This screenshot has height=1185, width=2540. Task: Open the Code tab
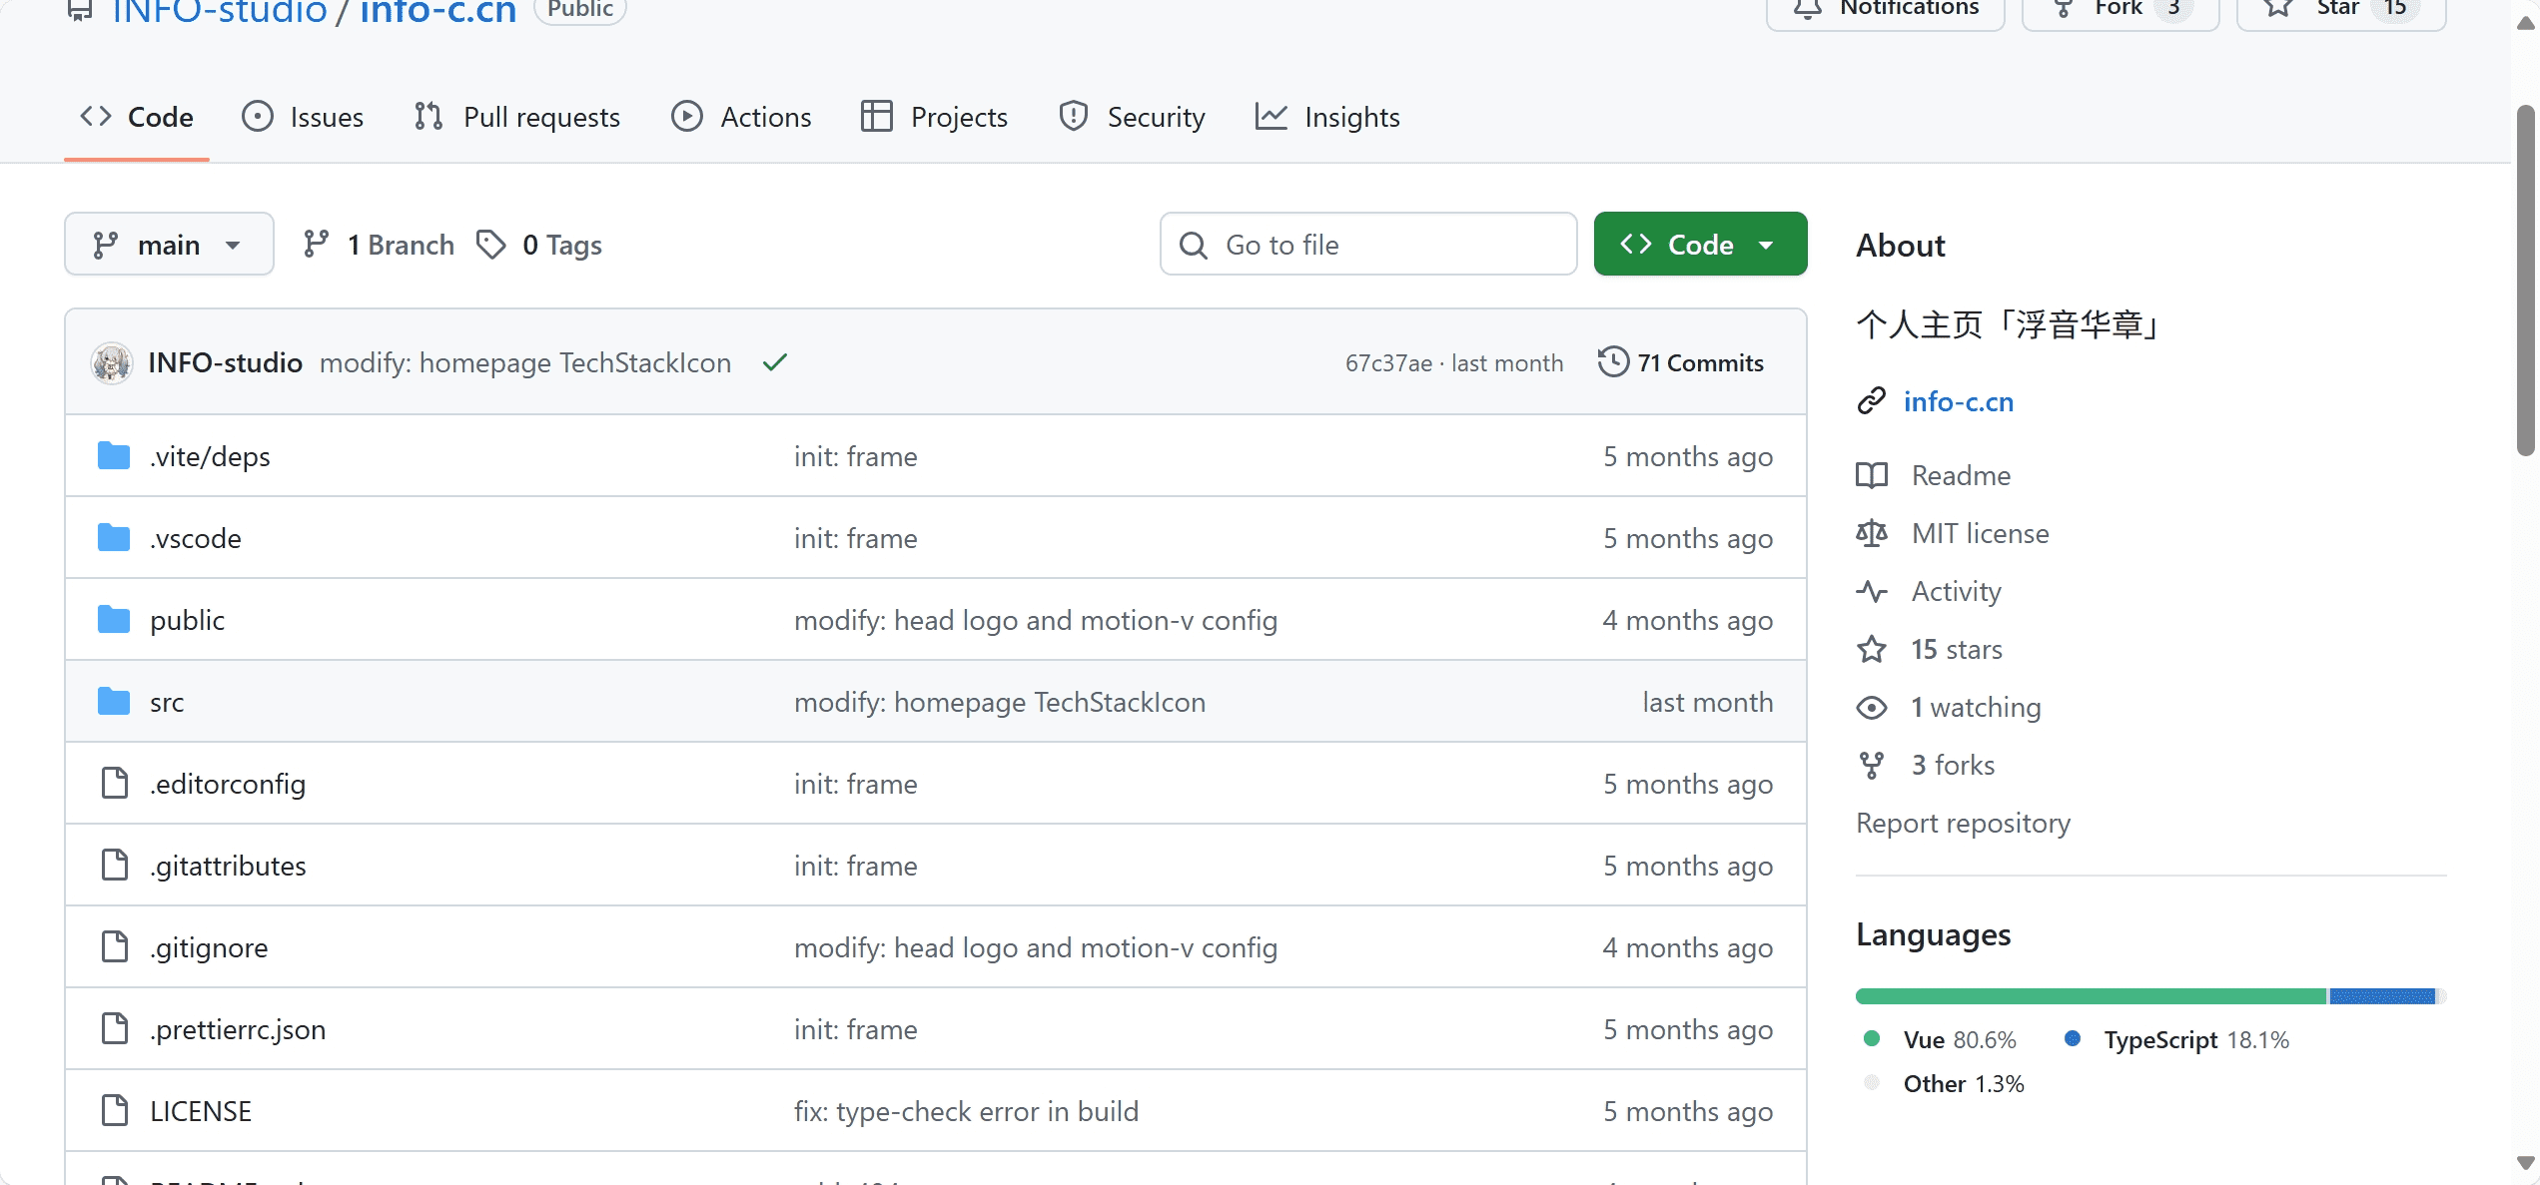click(x=137, y=117)
